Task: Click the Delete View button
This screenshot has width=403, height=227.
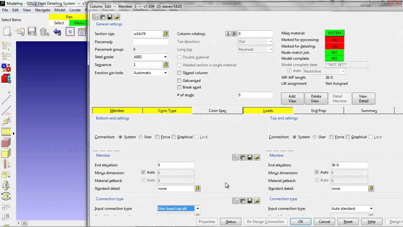Action: (316, 99)
